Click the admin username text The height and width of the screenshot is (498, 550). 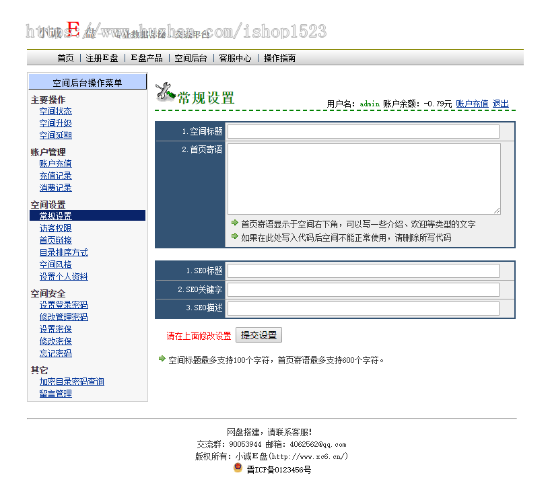370,104
